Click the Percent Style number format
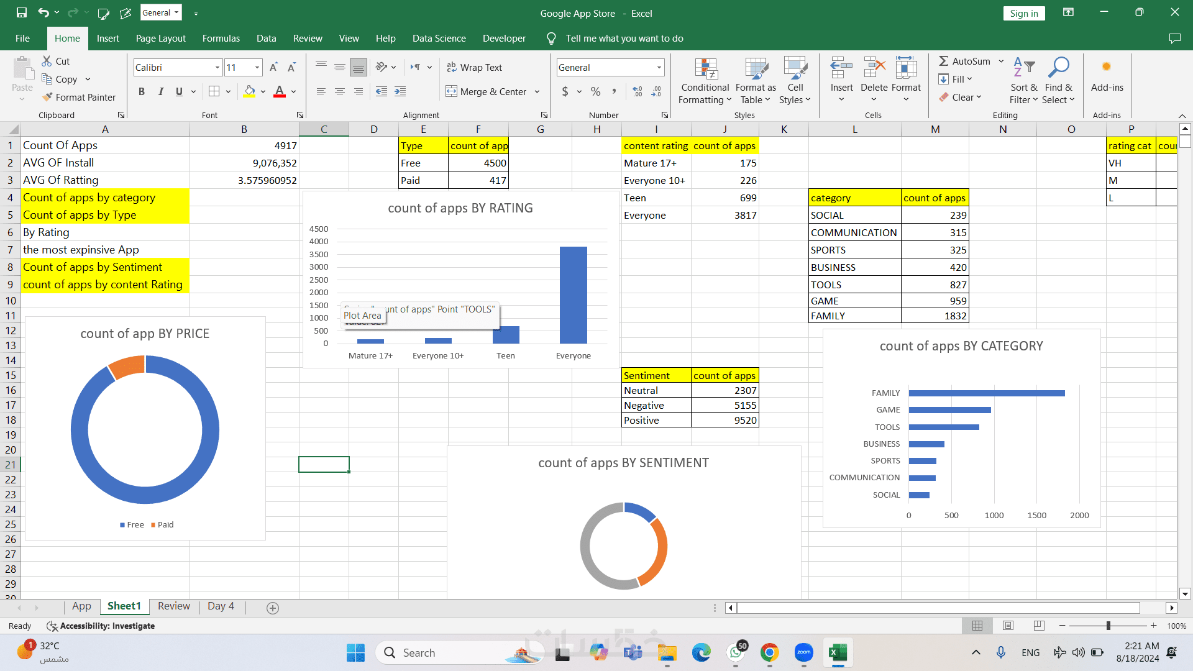This screenshot has height=671, width=1193. [x=595, y=91]
